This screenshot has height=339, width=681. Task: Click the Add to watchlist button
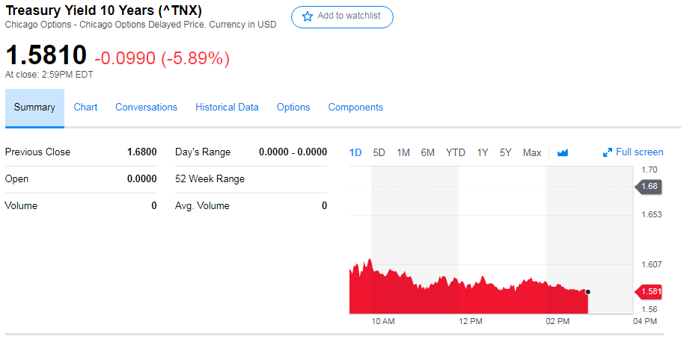(x=342, y=16)
